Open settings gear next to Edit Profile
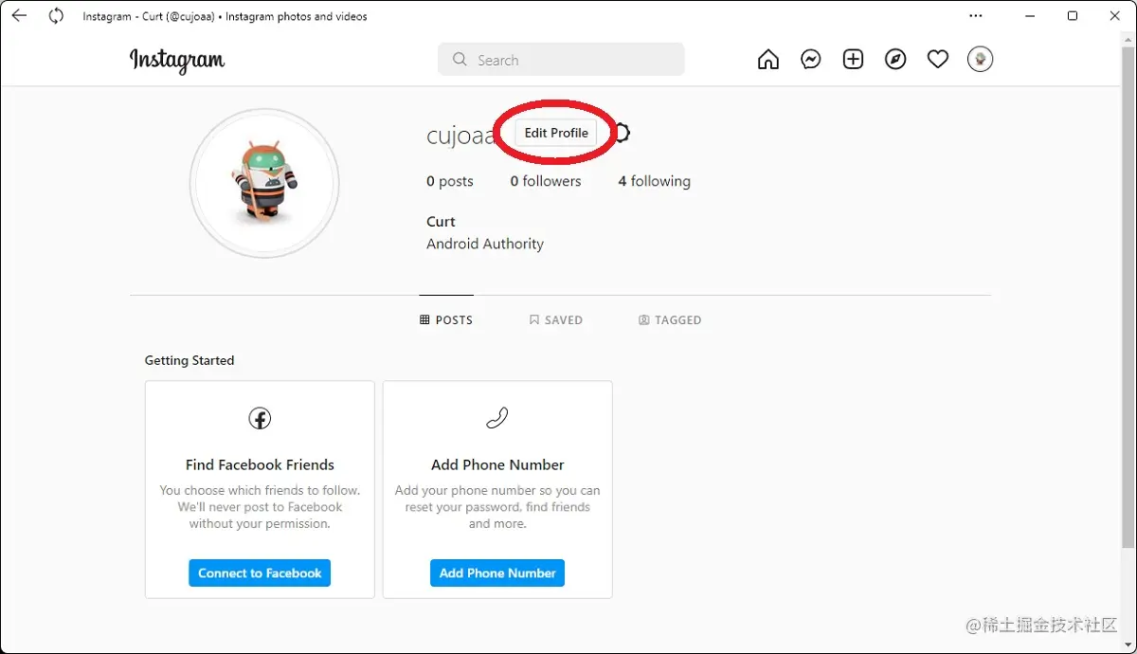This screenshot has width=1137, height=654. click(x=622, y=133)
